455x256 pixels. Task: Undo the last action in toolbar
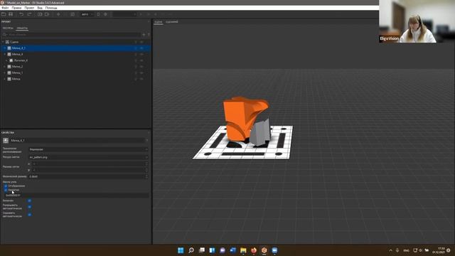(x=21, y=14)
